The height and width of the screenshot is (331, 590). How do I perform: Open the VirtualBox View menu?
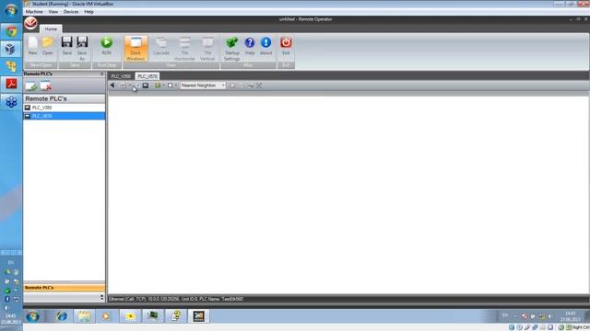point(53,12)
